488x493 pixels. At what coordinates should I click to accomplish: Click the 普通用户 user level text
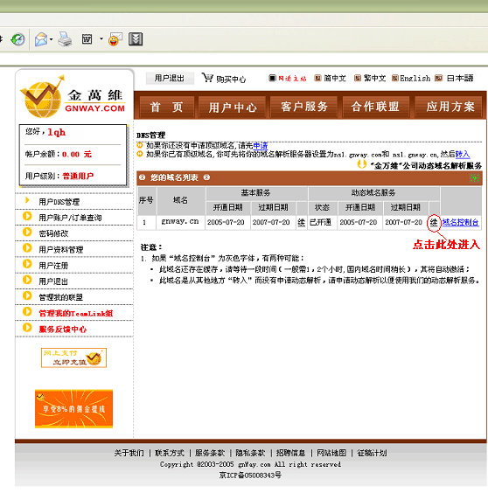point(78,176)
